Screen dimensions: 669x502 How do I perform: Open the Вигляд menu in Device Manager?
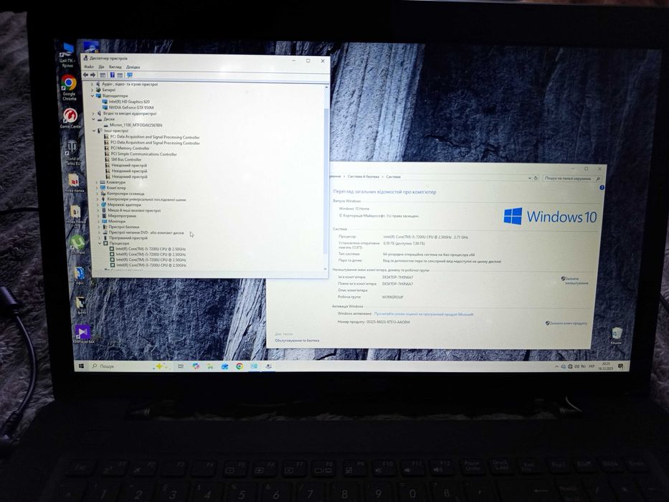(115, 67)
